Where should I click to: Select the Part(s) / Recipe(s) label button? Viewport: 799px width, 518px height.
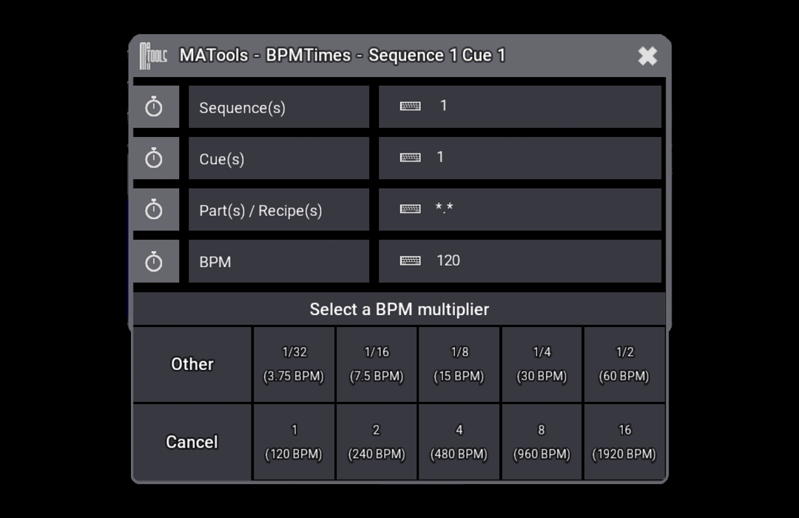279,209
